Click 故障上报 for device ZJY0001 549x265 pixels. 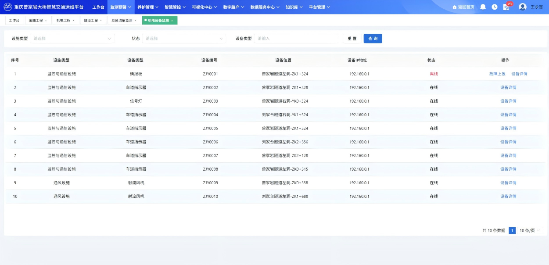click(x=497, y=74)
